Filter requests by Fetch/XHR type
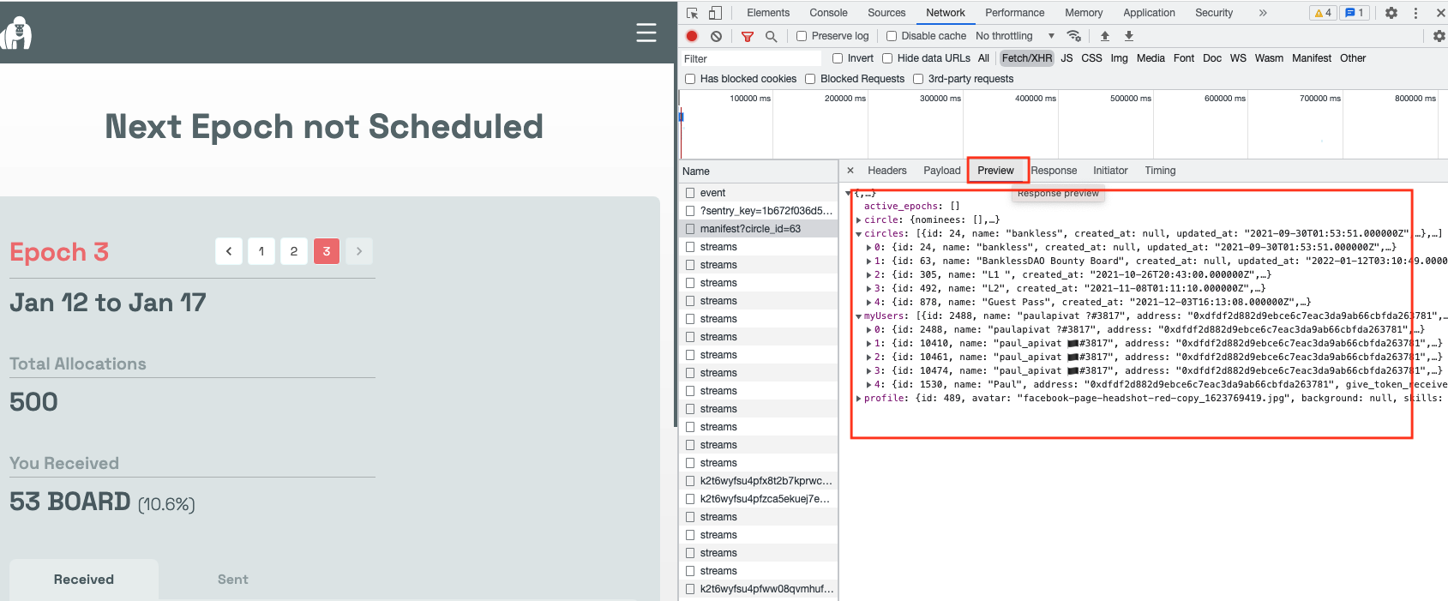 click(x=1027, y=58)
